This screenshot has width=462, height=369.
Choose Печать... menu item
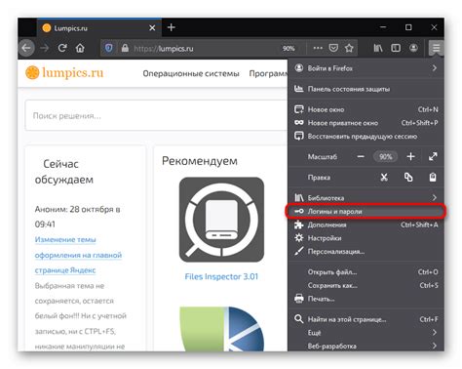click(366, 299)
